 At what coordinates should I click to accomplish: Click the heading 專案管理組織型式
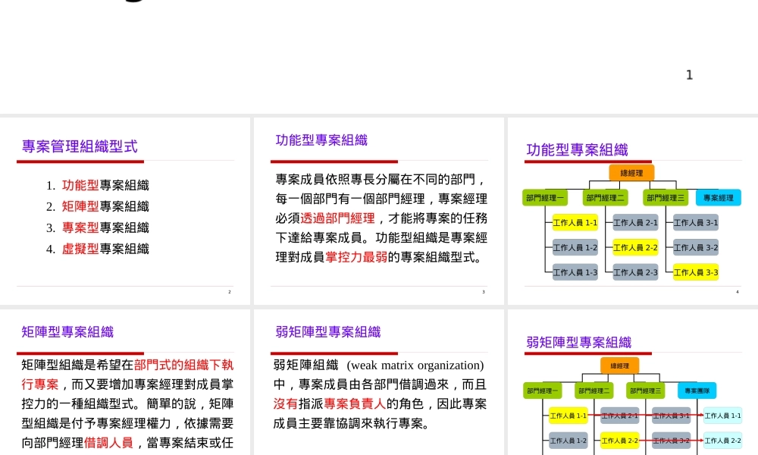pos(80,146)
